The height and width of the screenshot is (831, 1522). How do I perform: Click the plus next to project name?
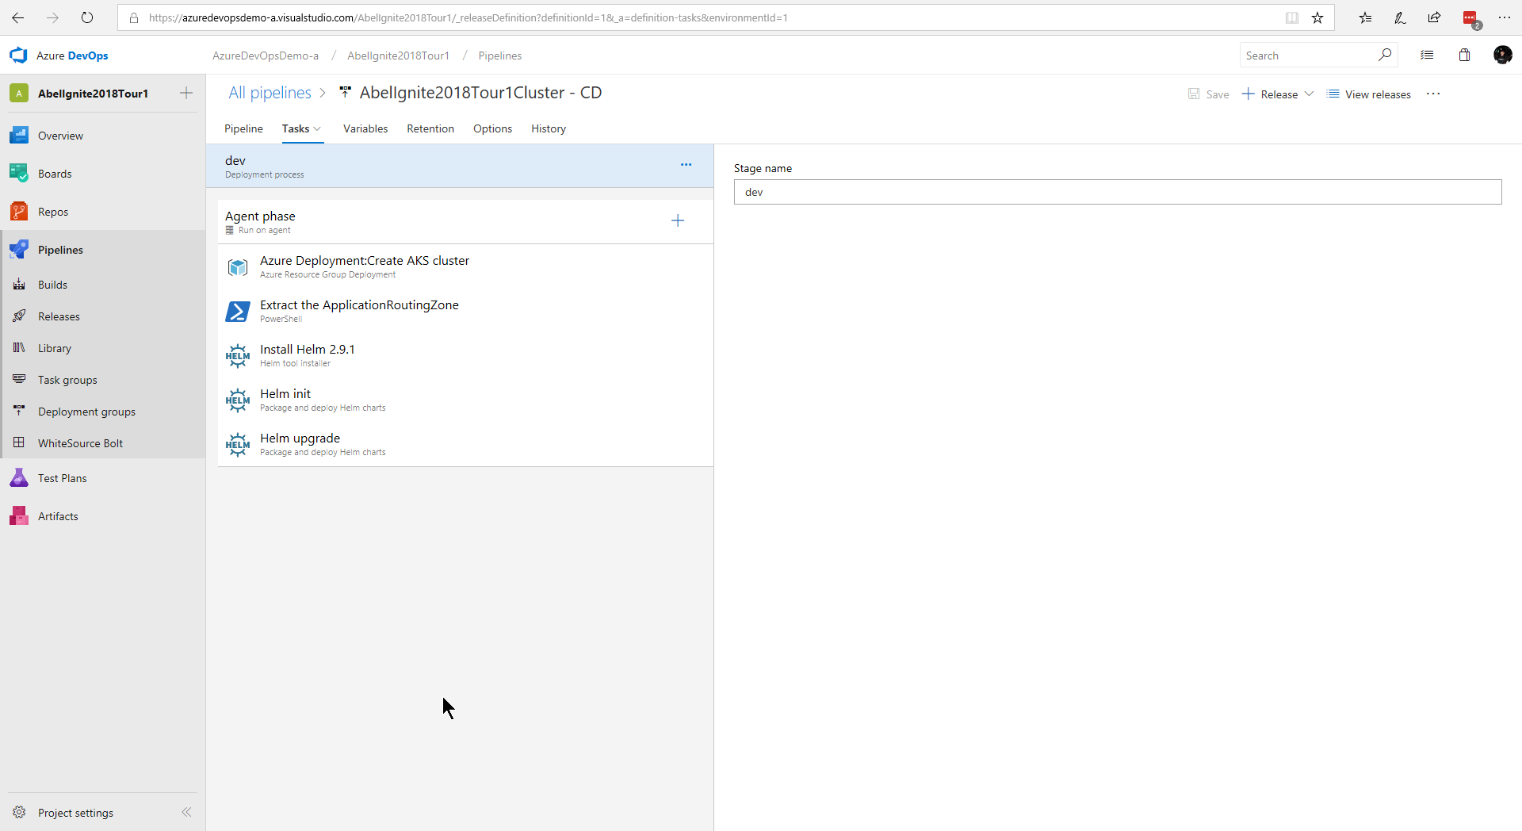click(186, 93)
